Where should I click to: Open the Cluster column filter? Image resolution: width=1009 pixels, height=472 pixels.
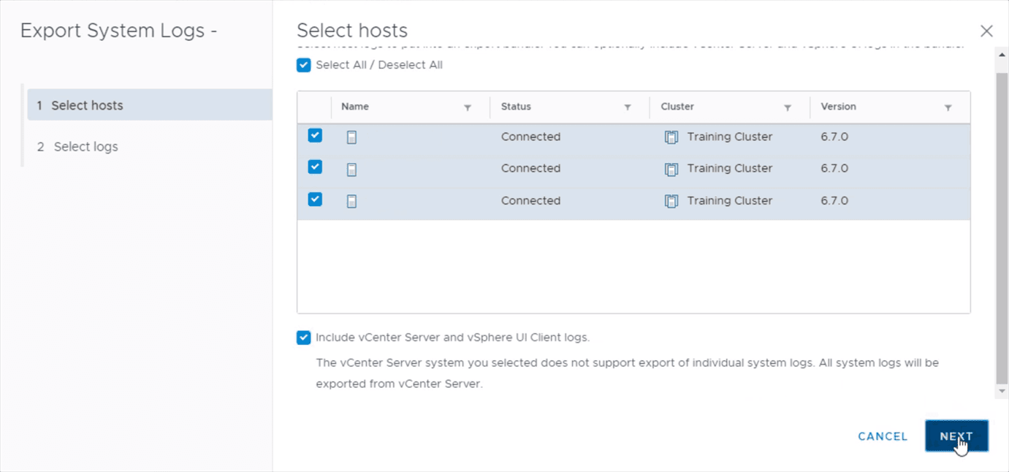[x=788, y=107]
